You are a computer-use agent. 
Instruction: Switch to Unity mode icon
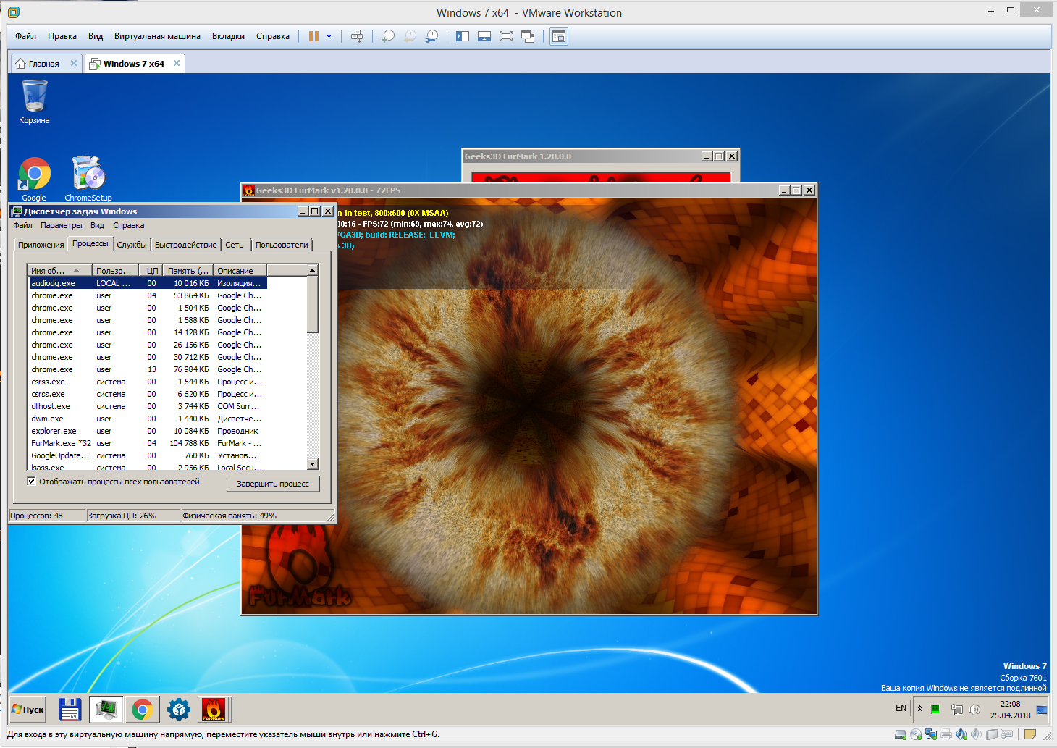coord(528,36)
